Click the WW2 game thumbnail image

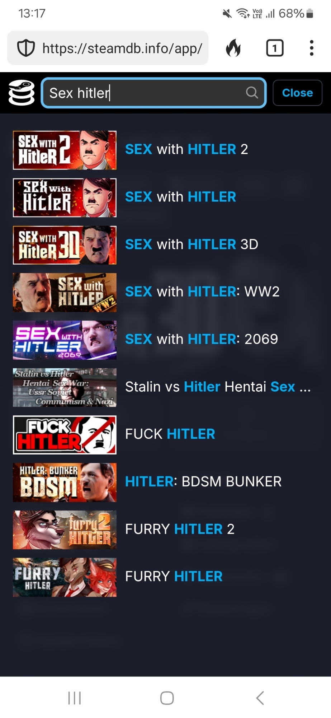[65, 293]
